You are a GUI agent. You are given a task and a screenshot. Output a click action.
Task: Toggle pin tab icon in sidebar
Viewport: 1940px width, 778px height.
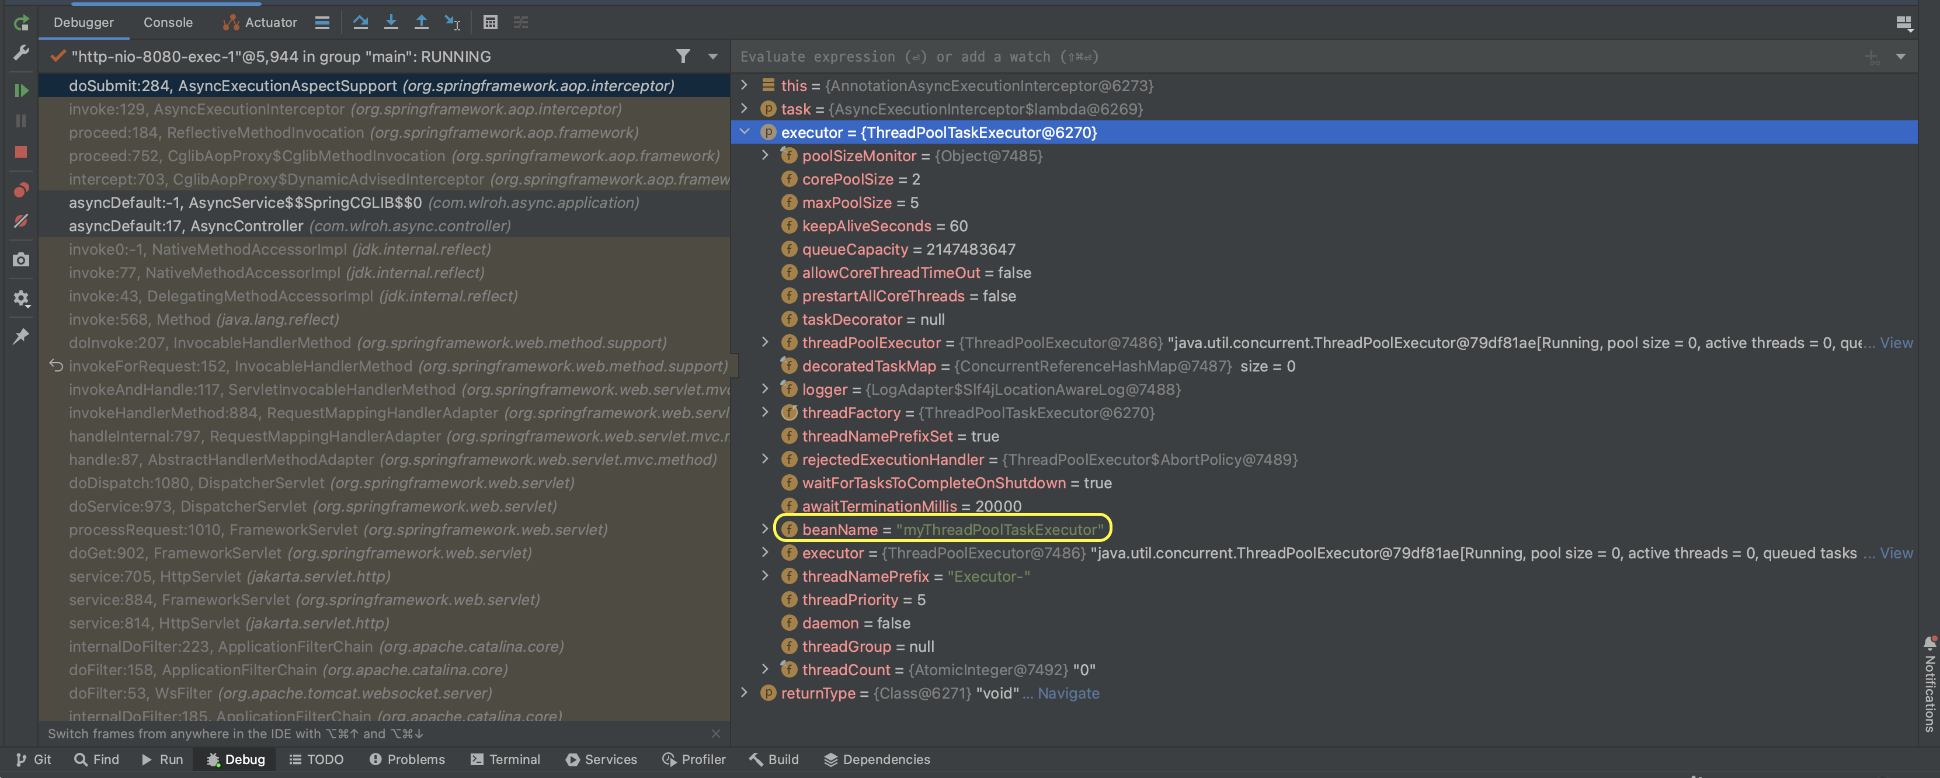pos(21,336)
